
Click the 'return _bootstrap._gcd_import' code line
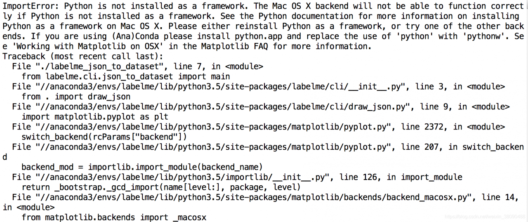[x=161, y=187]
